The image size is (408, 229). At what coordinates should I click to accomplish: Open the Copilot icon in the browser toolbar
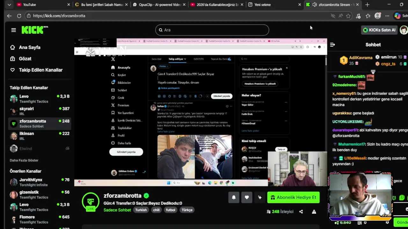[397, 16]
